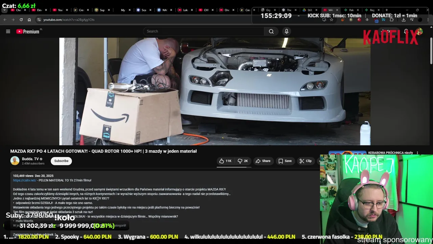
Task: Switch to the Cha YouTube tab
Action: click(18, 10)
